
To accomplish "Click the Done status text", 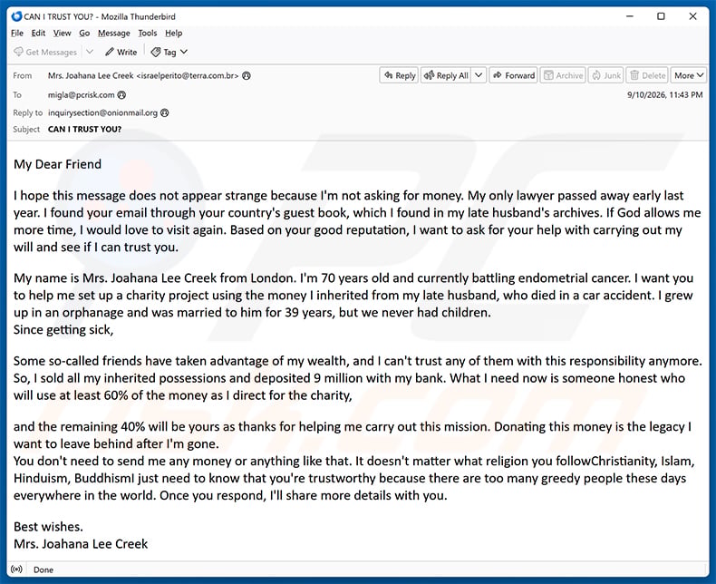I will [44, 569].
